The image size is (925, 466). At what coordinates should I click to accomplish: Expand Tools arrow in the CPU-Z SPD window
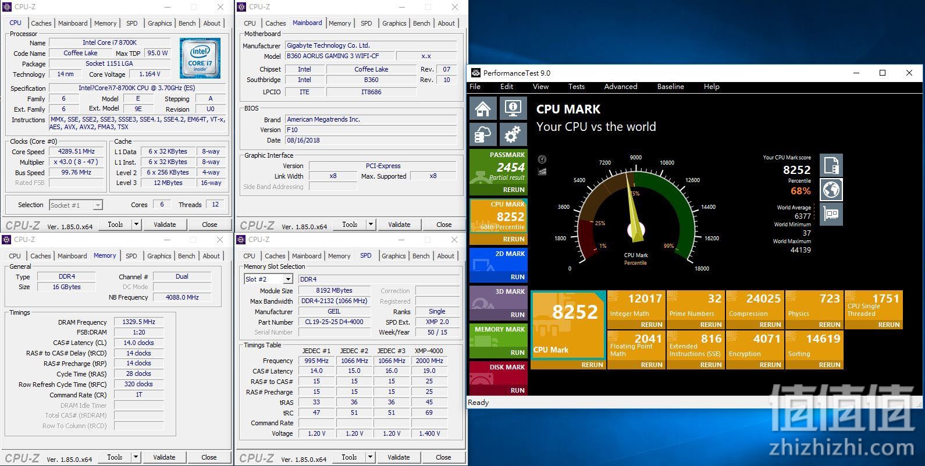[x=370, y=457]
